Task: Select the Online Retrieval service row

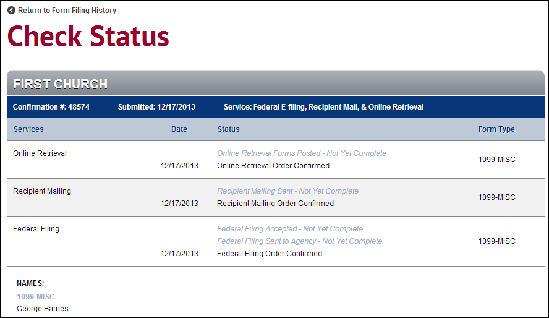Action: (x=40, y=153)
